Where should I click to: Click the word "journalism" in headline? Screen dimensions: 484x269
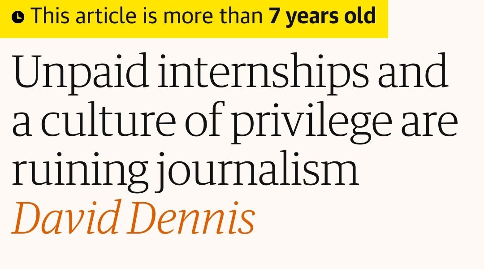[x=257, y=171]
